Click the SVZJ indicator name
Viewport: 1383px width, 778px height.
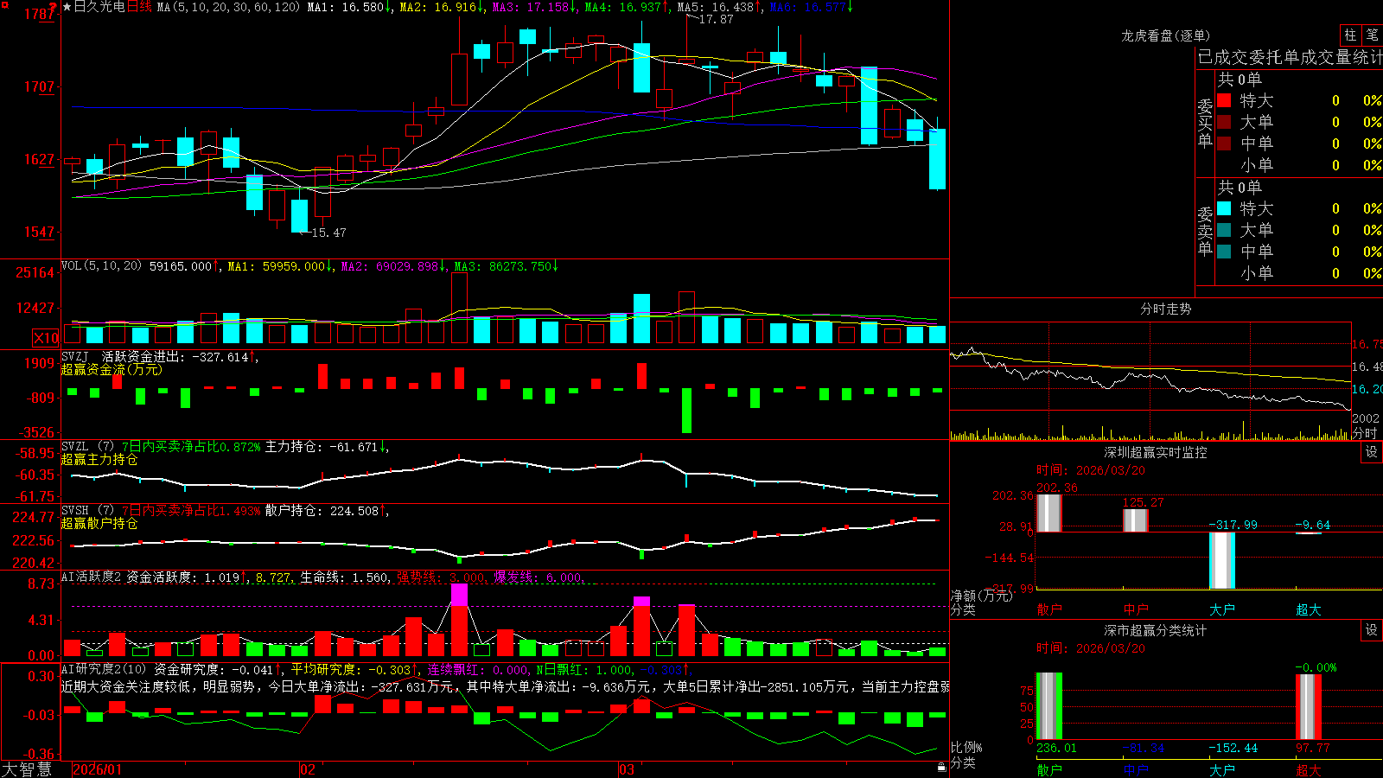[x=75, y=356]
